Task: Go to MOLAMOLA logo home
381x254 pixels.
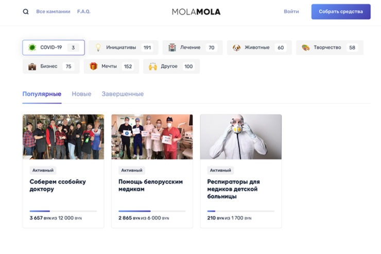Action: [x=196, y=12]
